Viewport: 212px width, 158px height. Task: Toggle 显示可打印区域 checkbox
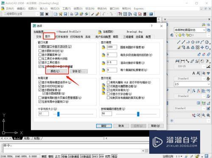tap(40, 86)
